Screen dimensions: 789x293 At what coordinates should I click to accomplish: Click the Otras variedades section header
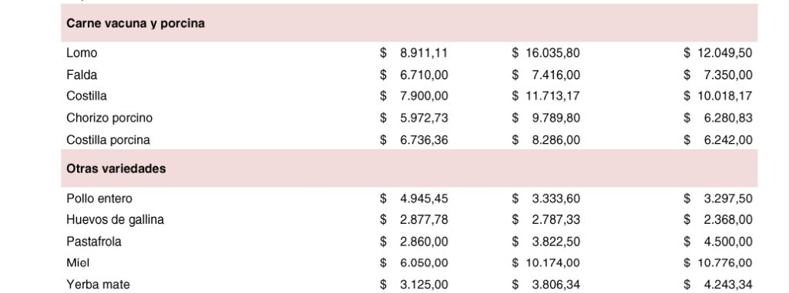[116, 168]
